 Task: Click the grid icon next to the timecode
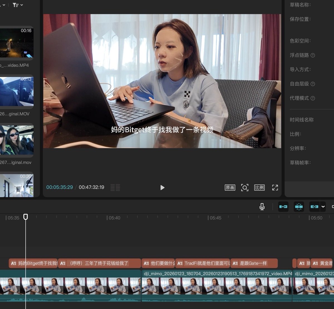(x=115, y=188)
